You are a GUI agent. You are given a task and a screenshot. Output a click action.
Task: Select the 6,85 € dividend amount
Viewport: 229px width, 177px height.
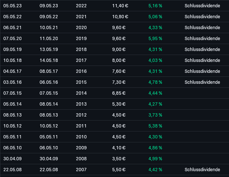[x=119, y=93]
